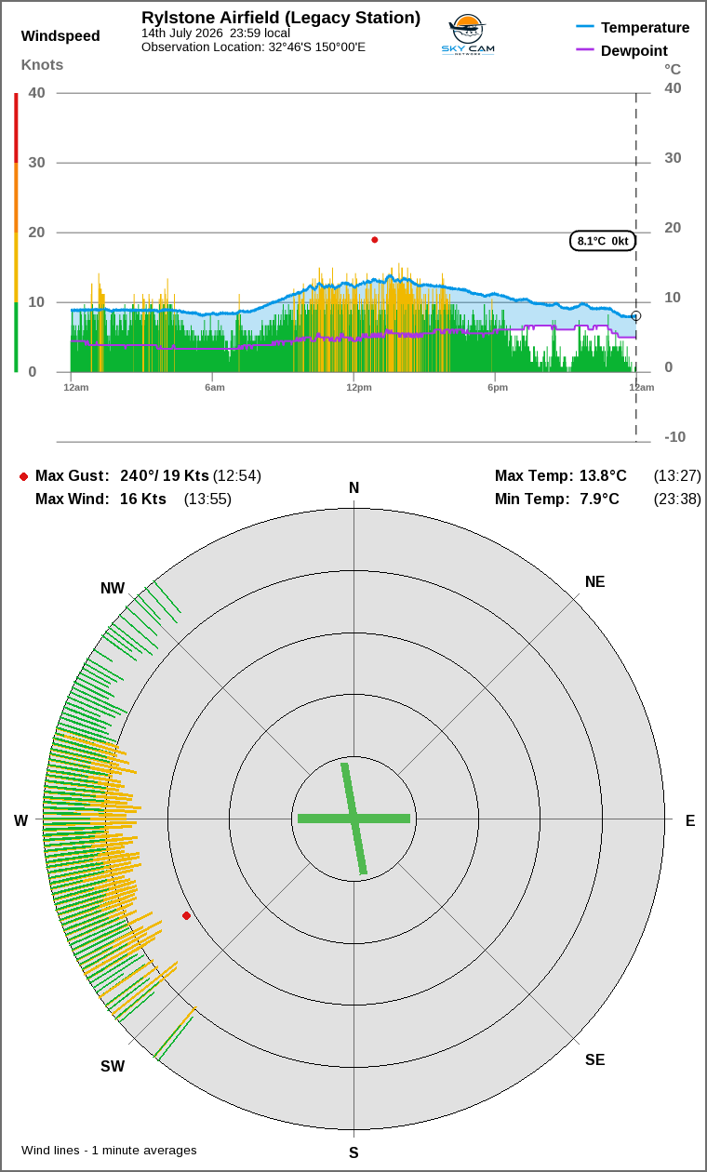This screenshot has width=707, height=1172.
Task: Click the -10 temperature axis label
Action: [x=674, y=436]
